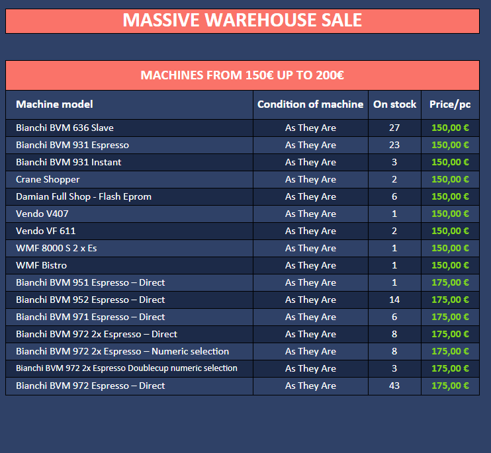The width and height of the screenshot is (491, 453).
Task: Click the 175,00 € price for BVM 971 Espresso
Action: pos(450,317)
